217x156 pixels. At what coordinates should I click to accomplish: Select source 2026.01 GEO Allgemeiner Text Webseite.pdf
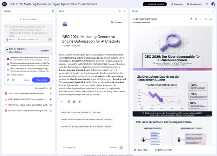pos(26,94)
